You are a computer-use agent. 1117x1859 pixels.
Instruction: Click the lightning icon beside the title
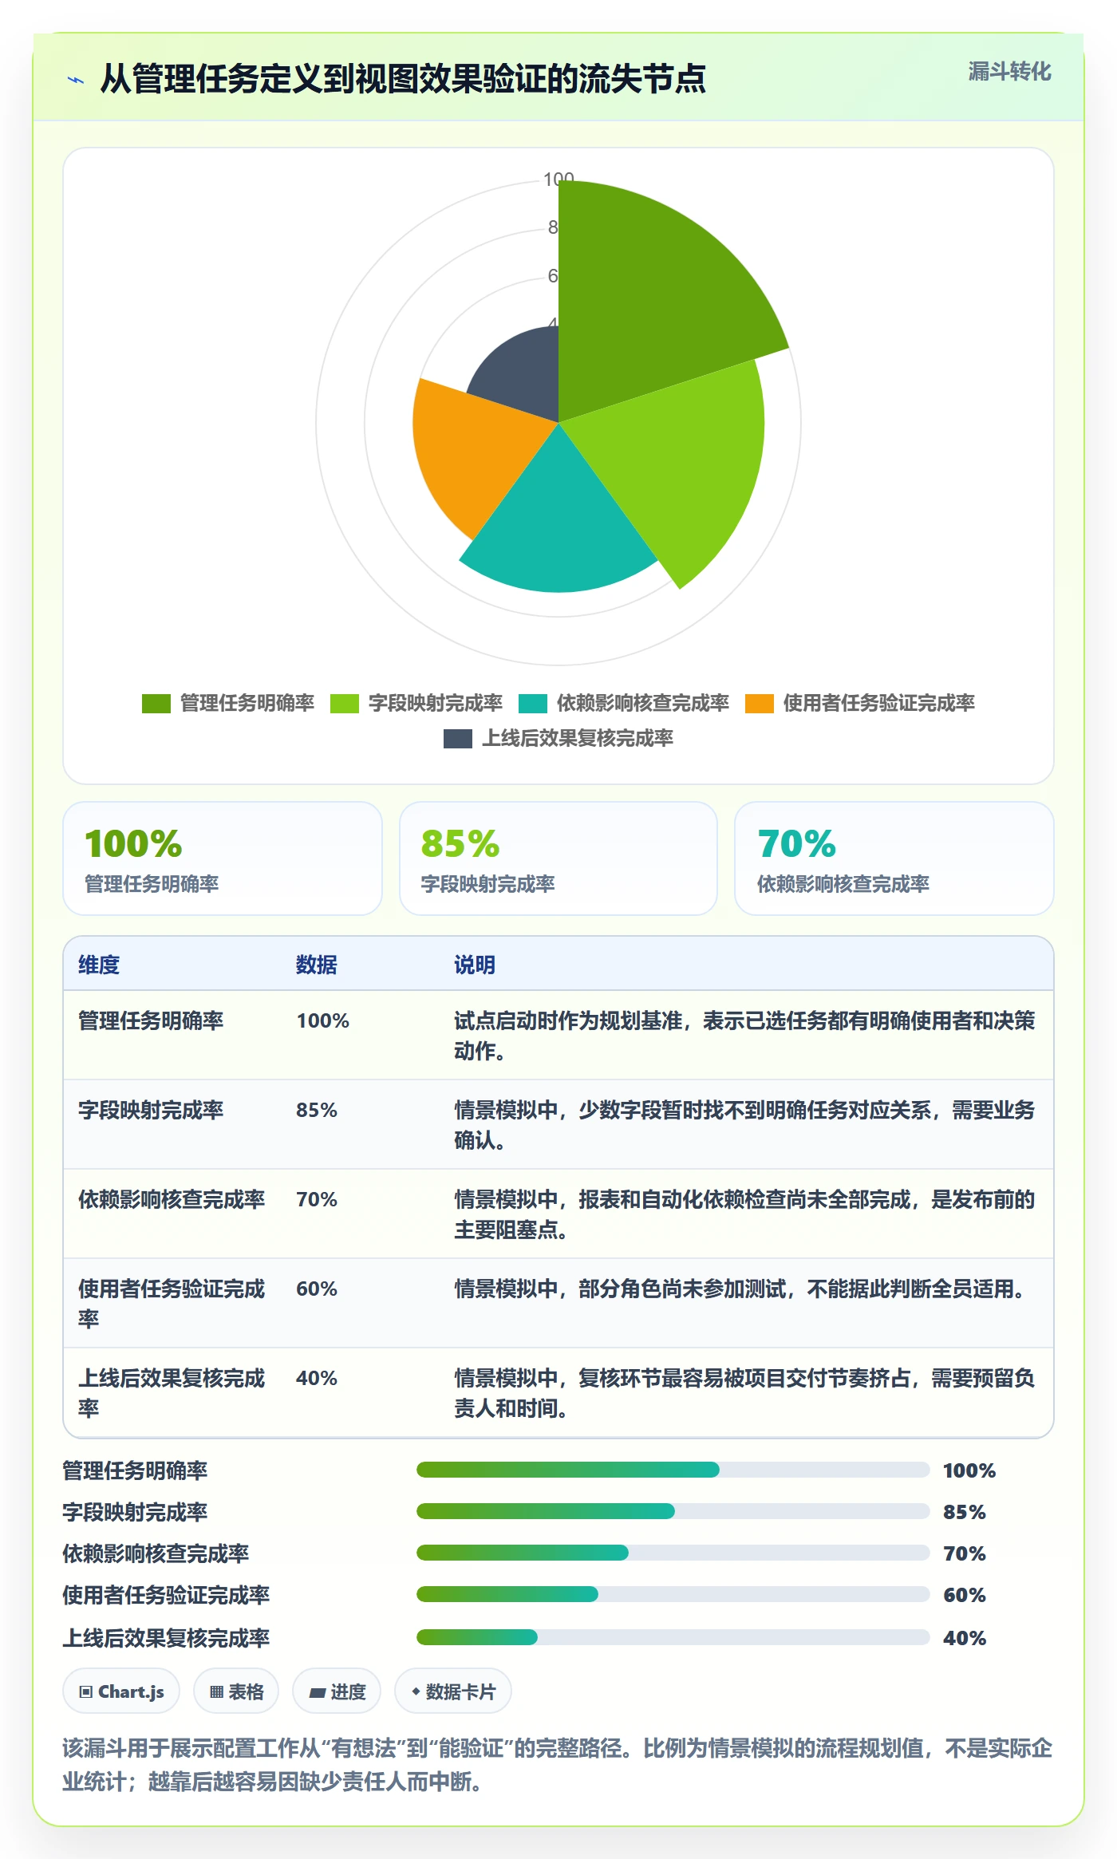76,80
